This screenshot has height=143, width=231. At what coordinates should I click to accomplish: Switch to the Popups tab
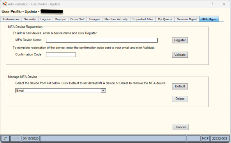tap(60, 19)
